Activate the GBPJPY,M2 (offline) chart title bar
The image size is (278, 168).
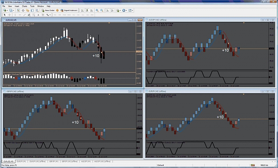tap(73, 91)
